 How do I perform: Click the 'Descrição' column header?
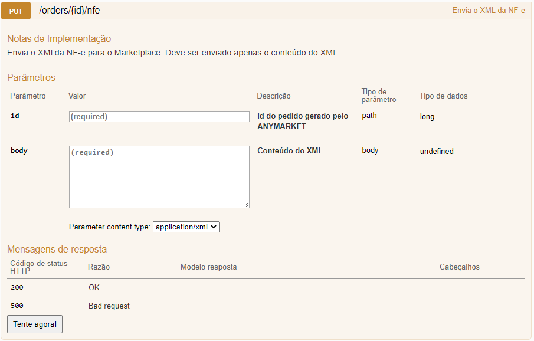point(274,96)
